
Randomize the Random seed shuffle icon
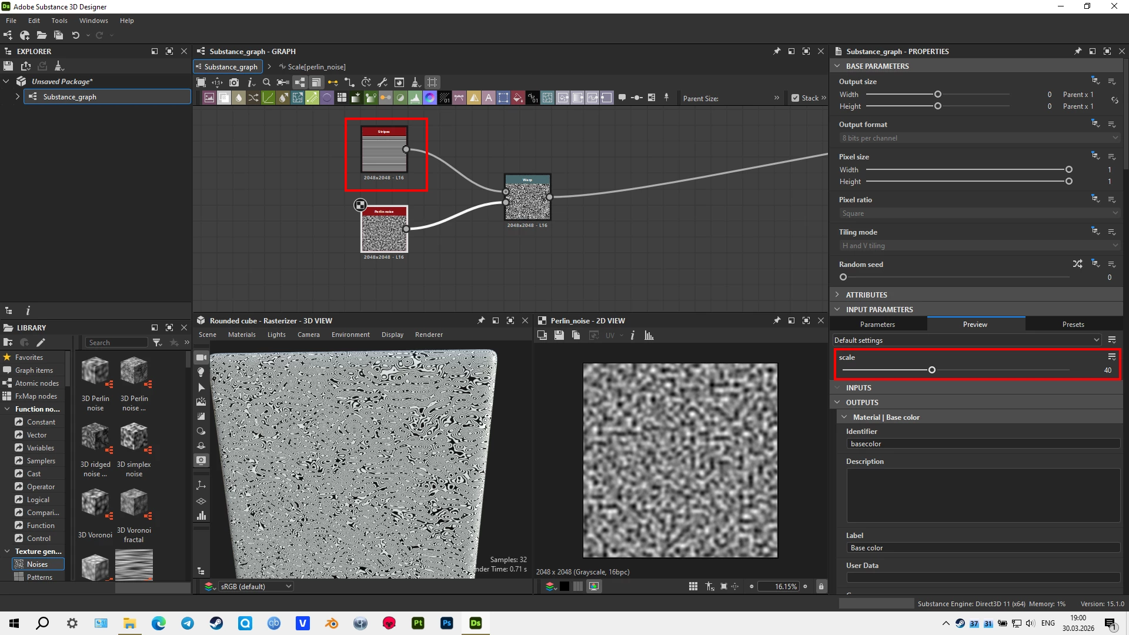click(x=1077, y=264)
